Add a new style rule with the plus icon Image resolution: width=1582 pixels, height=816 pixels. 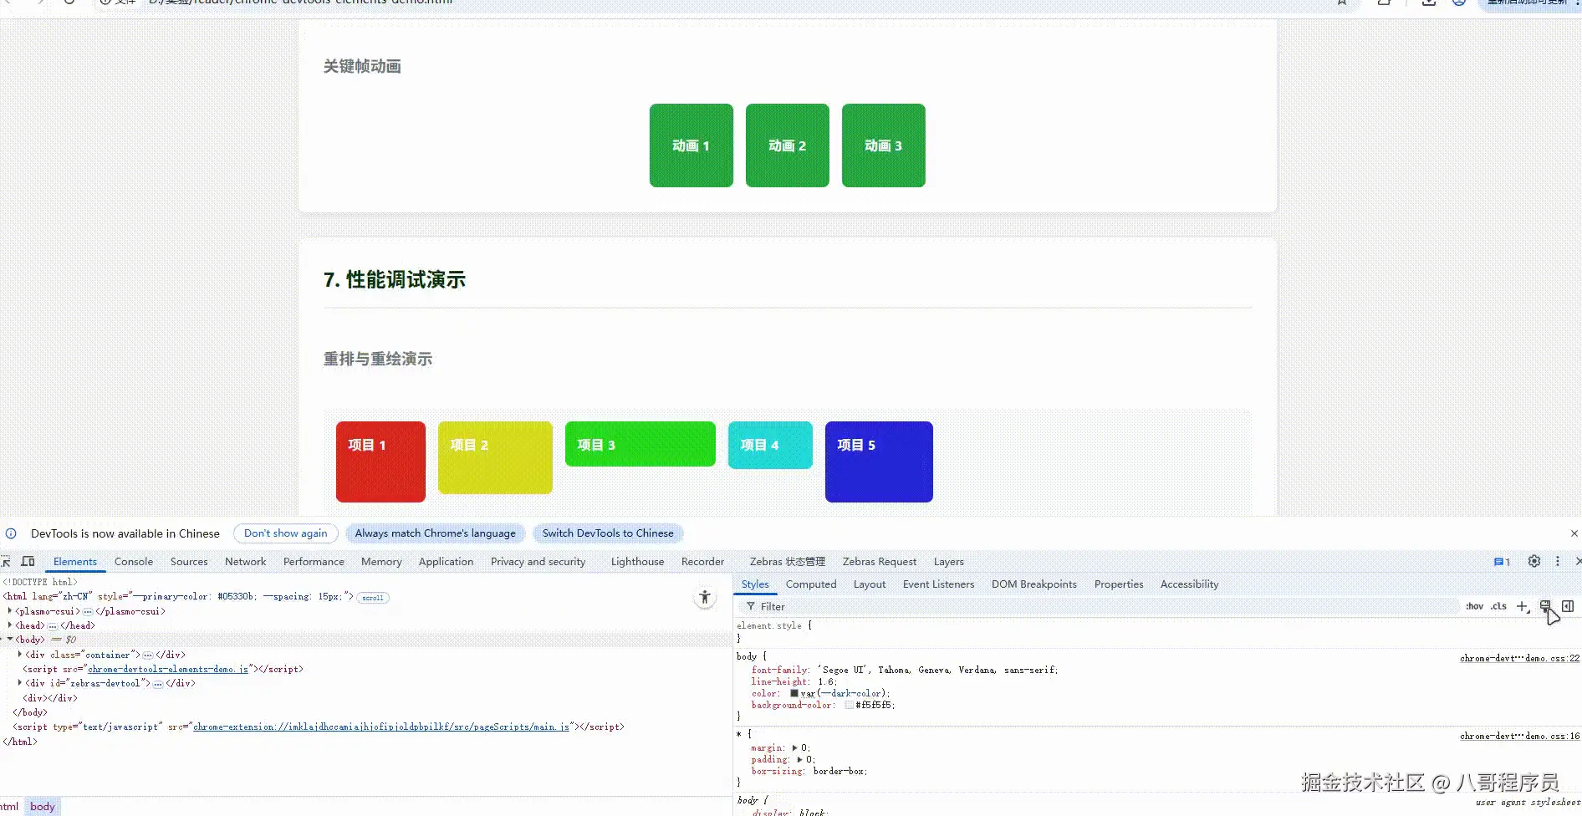[1523, 606]
